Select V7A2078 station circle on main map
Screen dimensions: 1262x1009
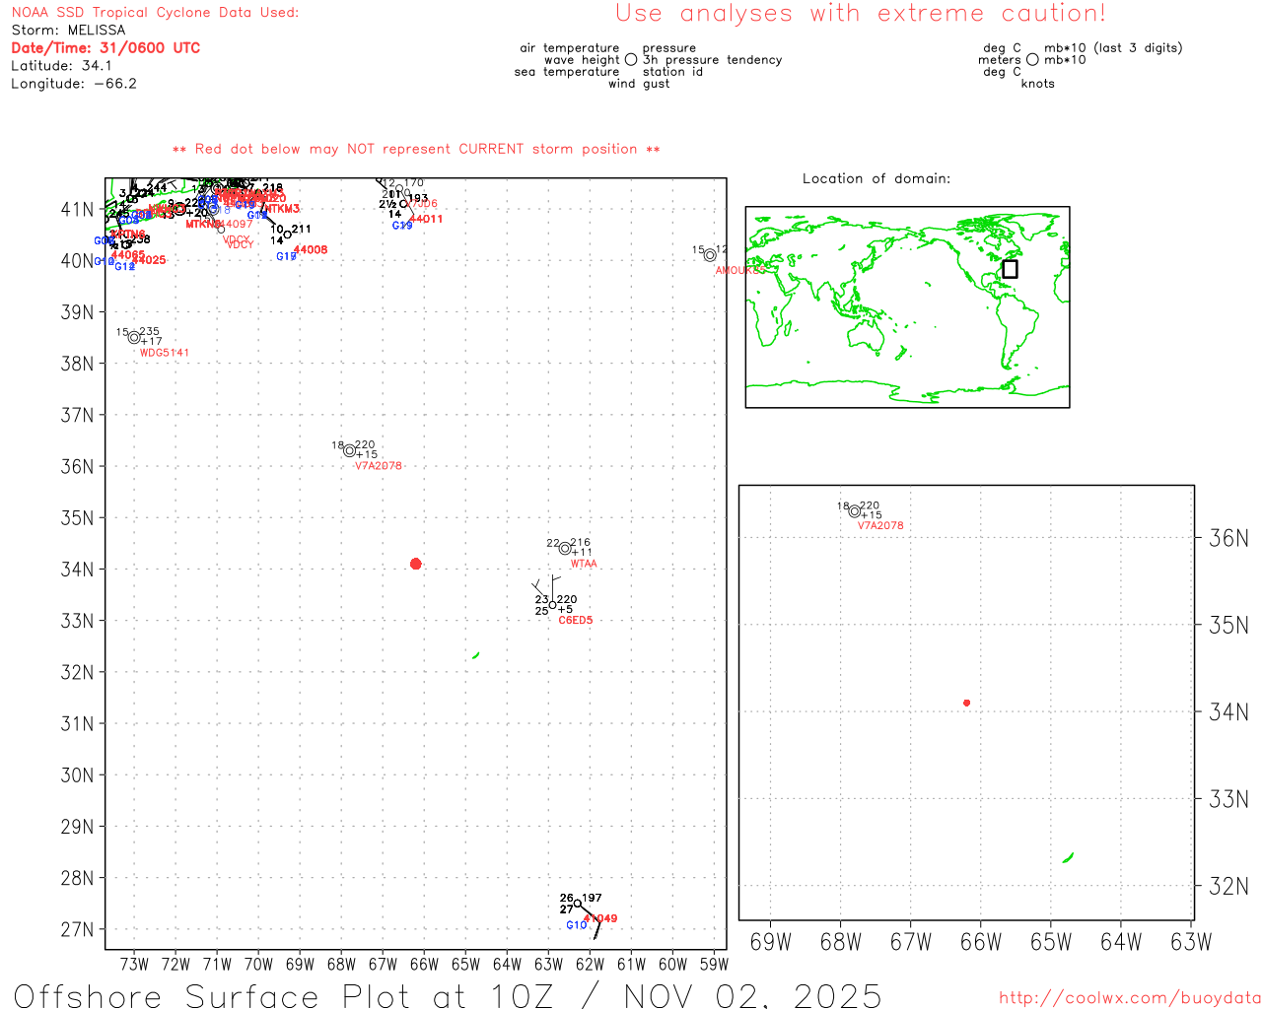click(349, 450)
